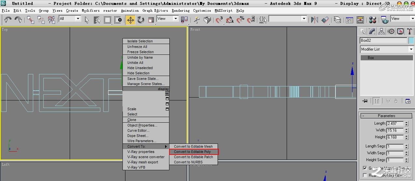The height and width of the screenshot is (181, 415).
Task: Open Render Scene teapot icon
Action: coord(385,20)
